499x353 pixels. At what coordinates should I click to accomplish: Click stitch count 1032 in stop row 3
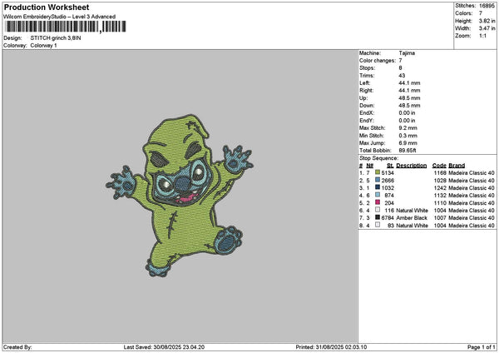(x=388, y=188)
